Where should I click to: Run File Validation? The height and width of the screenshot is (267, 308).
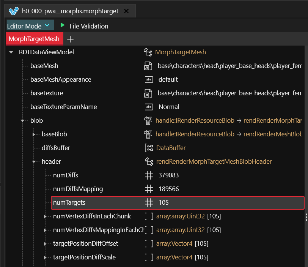[89, 26]
